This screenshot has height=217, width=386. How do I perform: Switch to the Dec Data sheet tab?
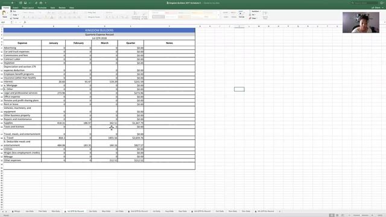[x=245, y=212]
